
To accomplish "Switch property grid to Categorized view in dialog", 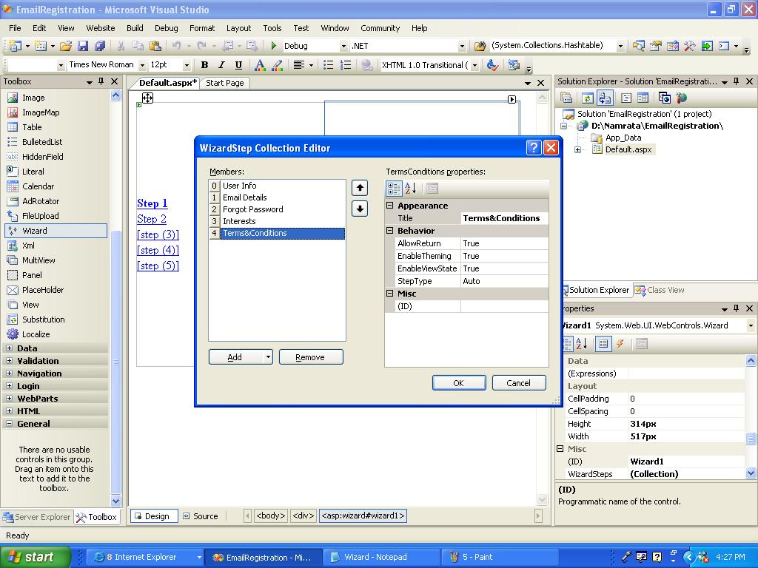I will [394, 189].
